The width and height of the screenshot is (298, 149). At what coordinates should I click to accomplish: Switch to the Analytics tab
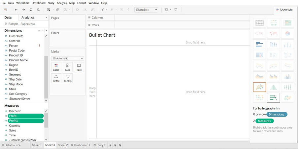pyautogui.click(x=28, y=18)
